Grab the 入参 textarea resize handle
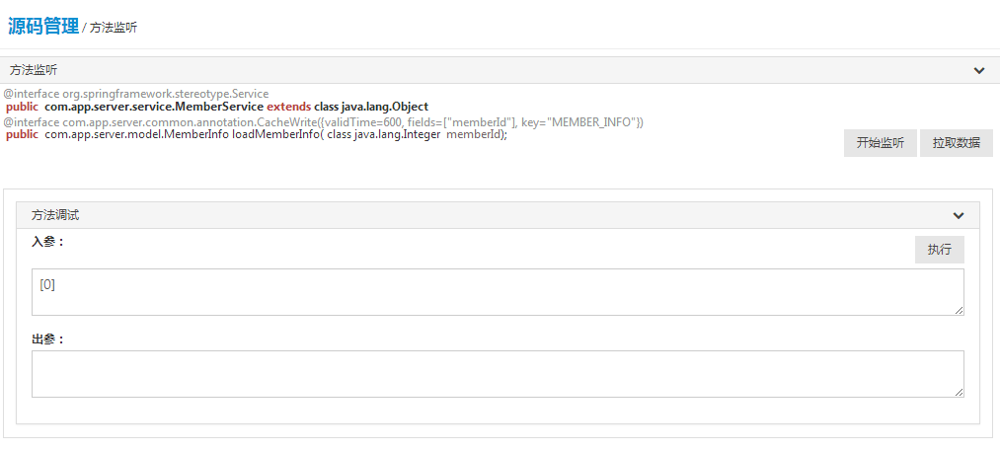Viewport: 1000px width, 451px height. tap(960, 311)
